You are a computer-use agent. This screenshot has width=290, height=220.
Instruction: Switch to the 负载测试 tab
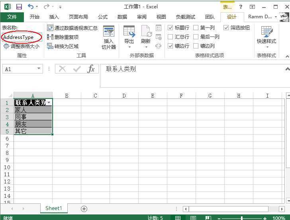[186, 17]
